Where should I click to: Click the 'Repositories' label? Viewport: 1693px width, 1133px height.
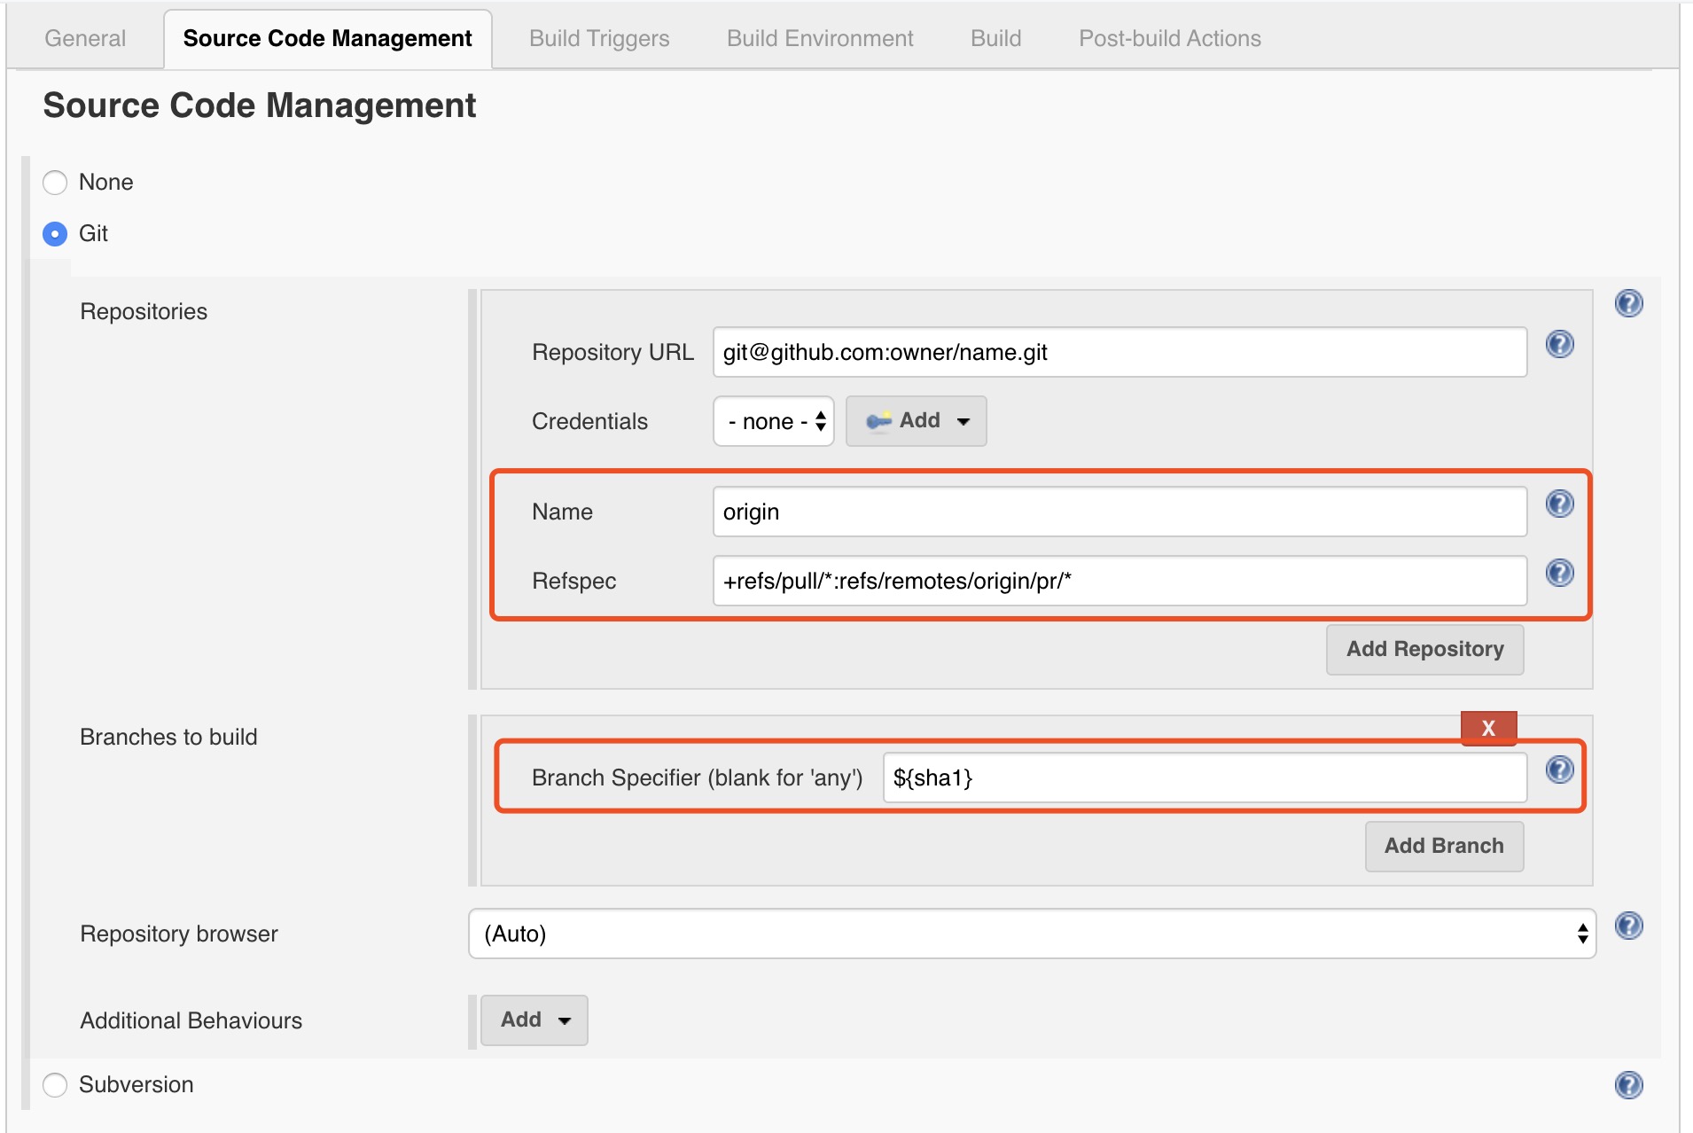tap(144, 311)
